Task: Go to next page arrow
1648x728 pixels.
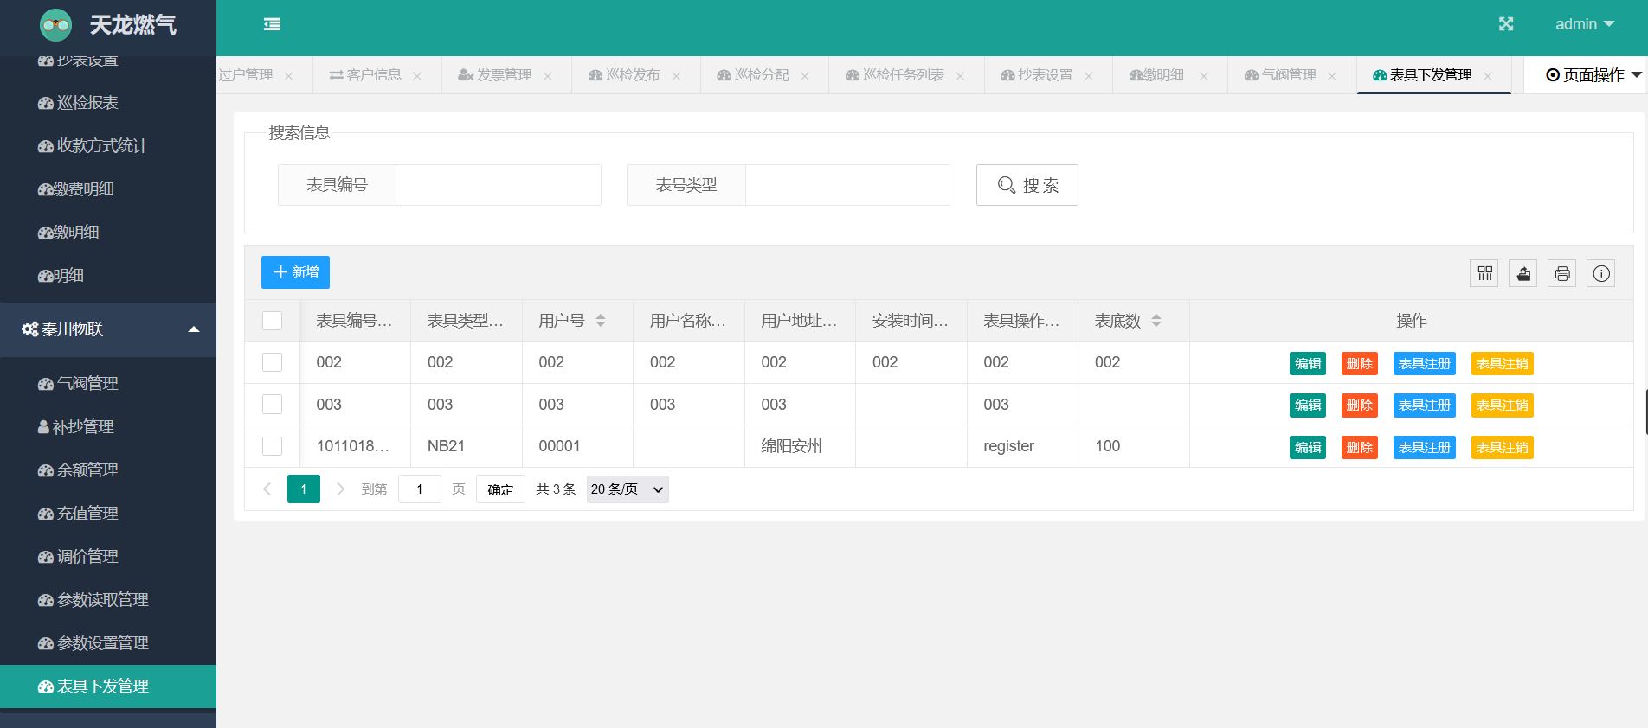Action: tap(340, 489)
